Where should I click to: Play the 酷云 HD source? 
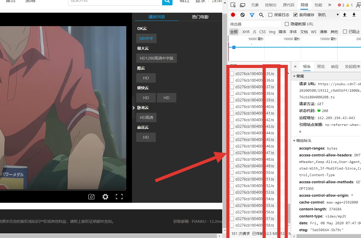coord(146,78)
